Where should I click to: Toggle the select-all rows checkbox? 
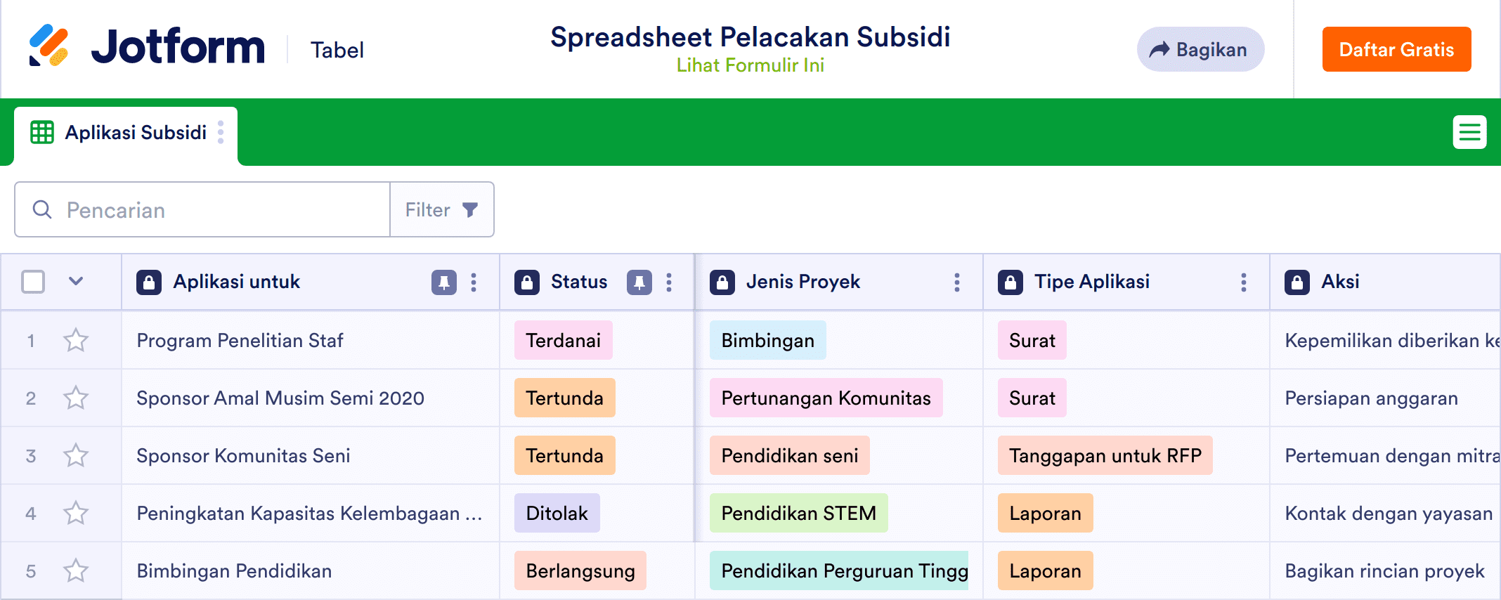(33, 282)
